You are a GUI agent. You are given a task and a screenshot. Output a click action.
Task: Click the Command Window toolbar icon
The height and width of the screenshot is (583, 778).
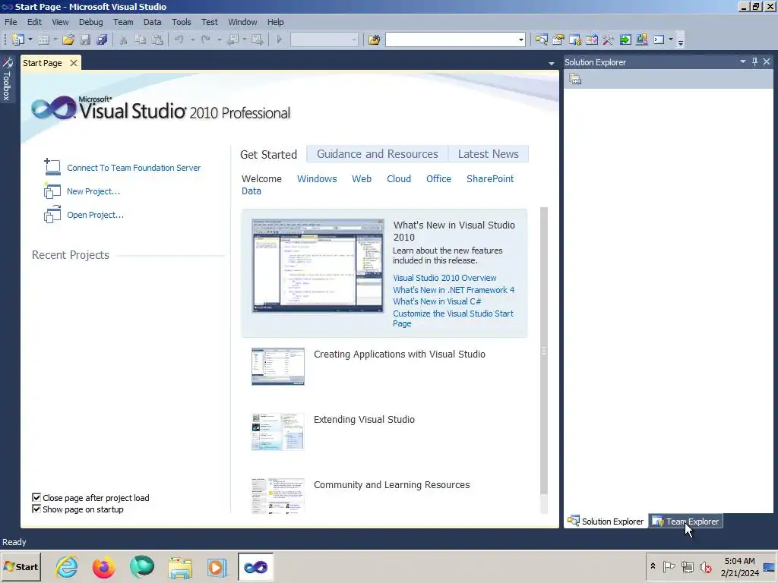click(659, 39)
